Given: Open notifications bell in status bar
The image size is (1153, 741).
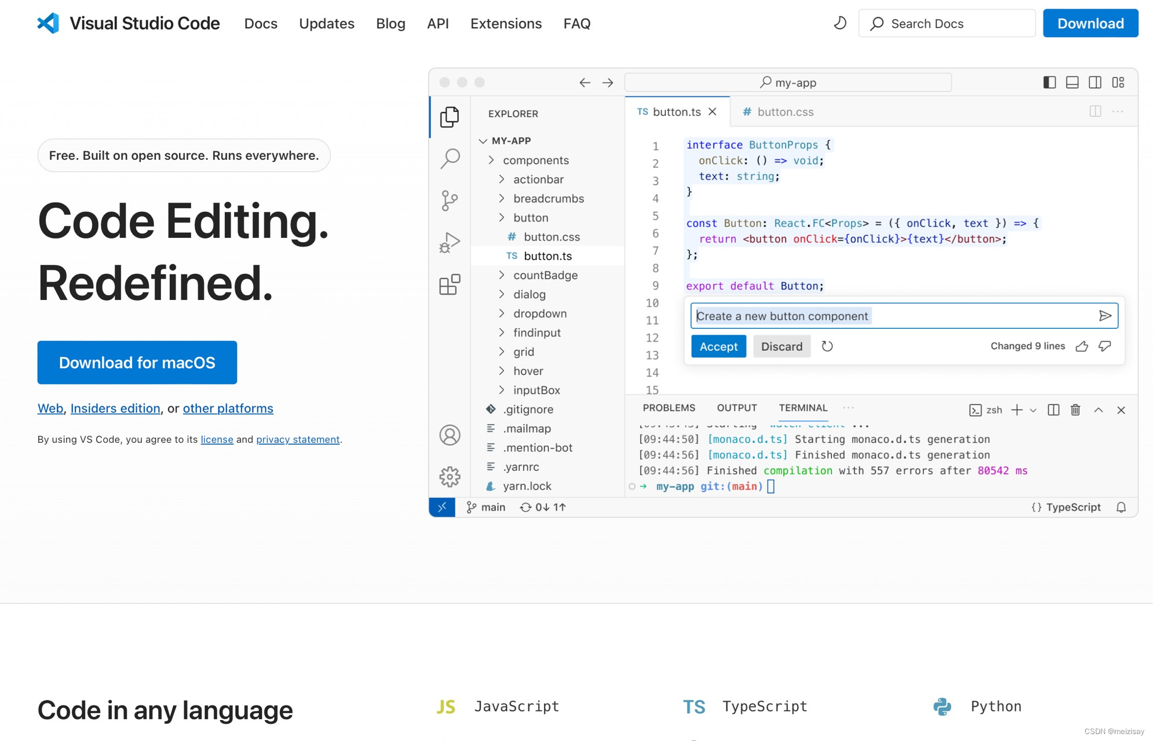Looking at the screenshot, I should click(1121, 507).
